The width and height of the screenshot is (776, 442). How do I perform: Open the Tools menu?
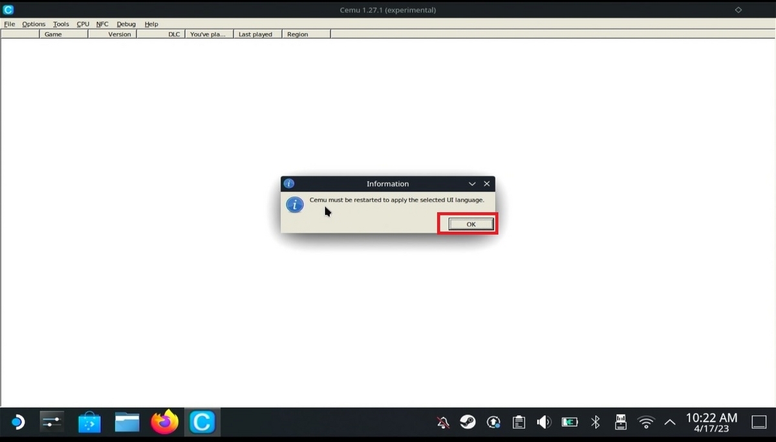61,24
